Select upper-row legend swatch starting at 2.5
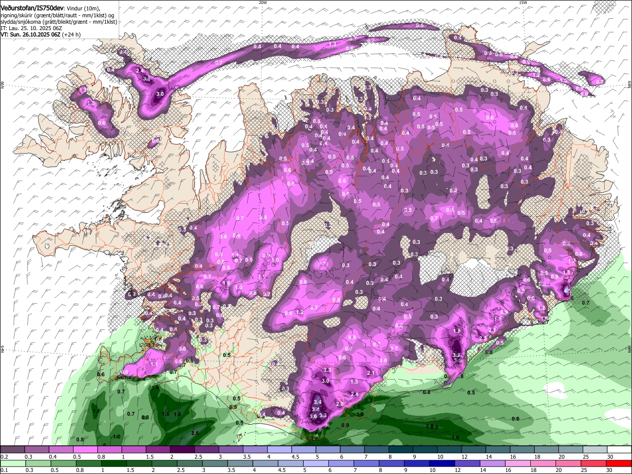 pyautogui.click(x=206, y=450)
